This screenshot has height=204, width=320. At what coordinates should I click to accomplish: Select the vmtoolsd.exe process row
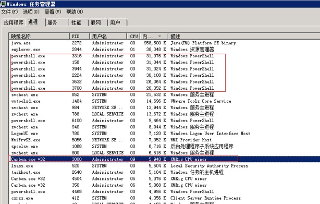tap(164, 101)
